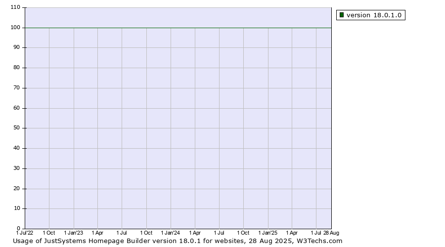This screenshot has width=445, height=247.
Task: Click the '60' y-axis value
Action: click(17, 108)
